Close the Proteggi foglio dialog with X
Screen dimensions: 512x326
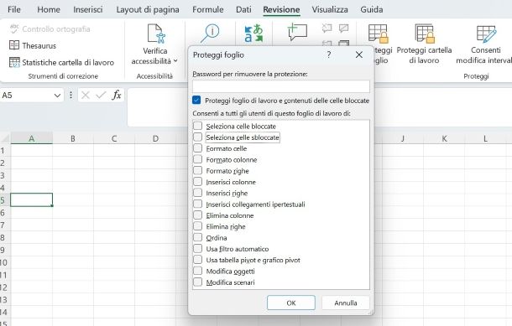[359, 54]
